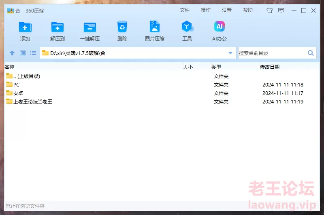Viewport: 324px width, 215px height.
Task: Select the "上老王论坛当老王" folder name
Action: pos(33,101)
